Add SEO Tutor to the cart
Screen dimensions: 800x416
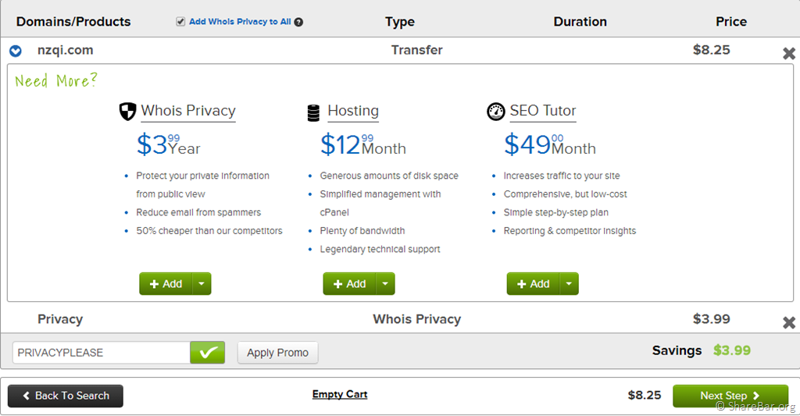533,284
